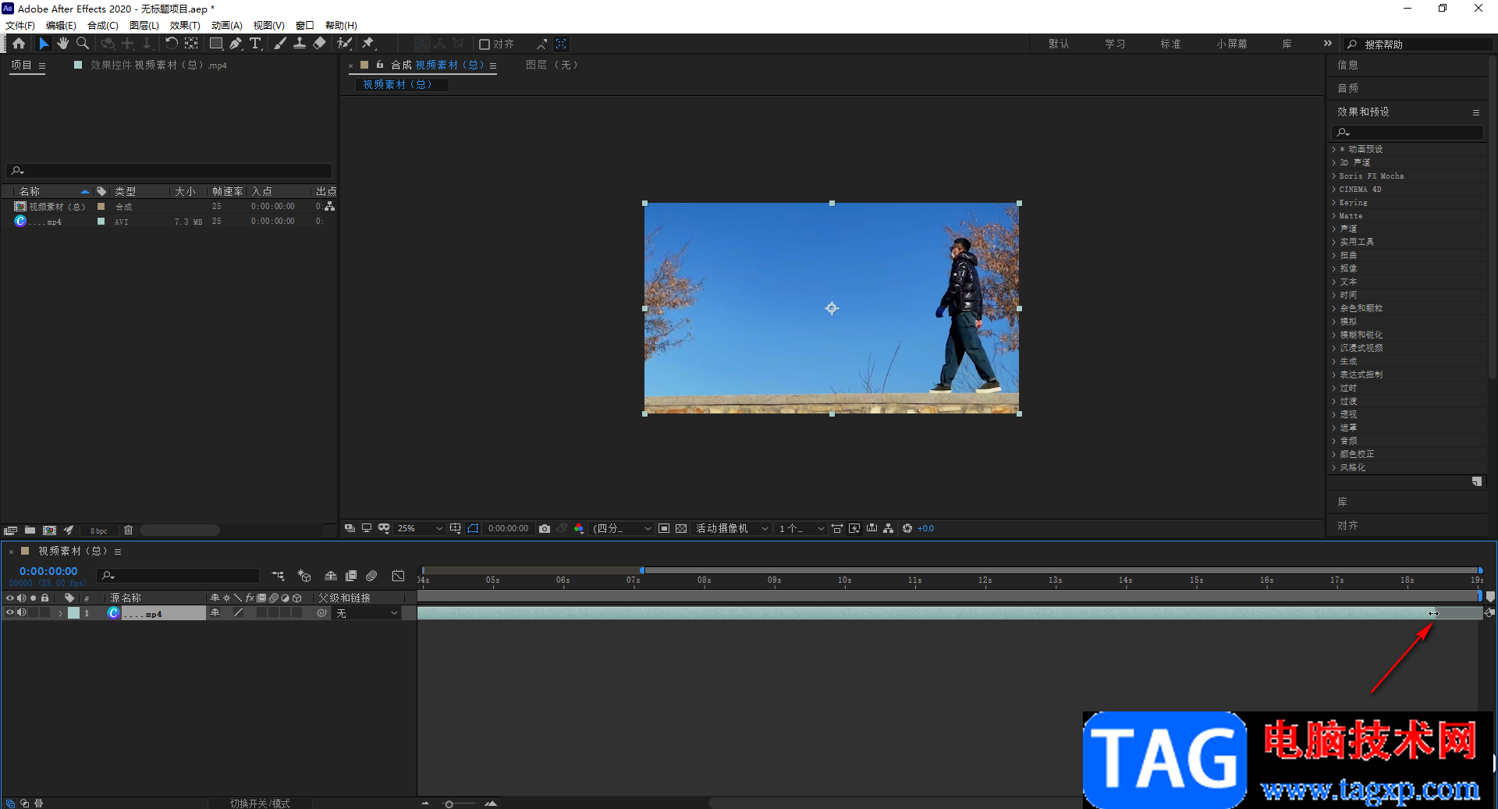This screenshot has width=1498, height=809.
Task: Switch to 效果控件 panel tab
Action: [158, 66]
